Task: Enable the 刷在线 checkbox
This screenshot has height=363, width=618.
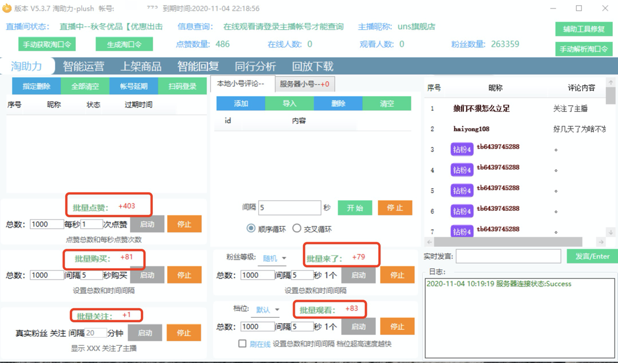Action: (243, 344)
